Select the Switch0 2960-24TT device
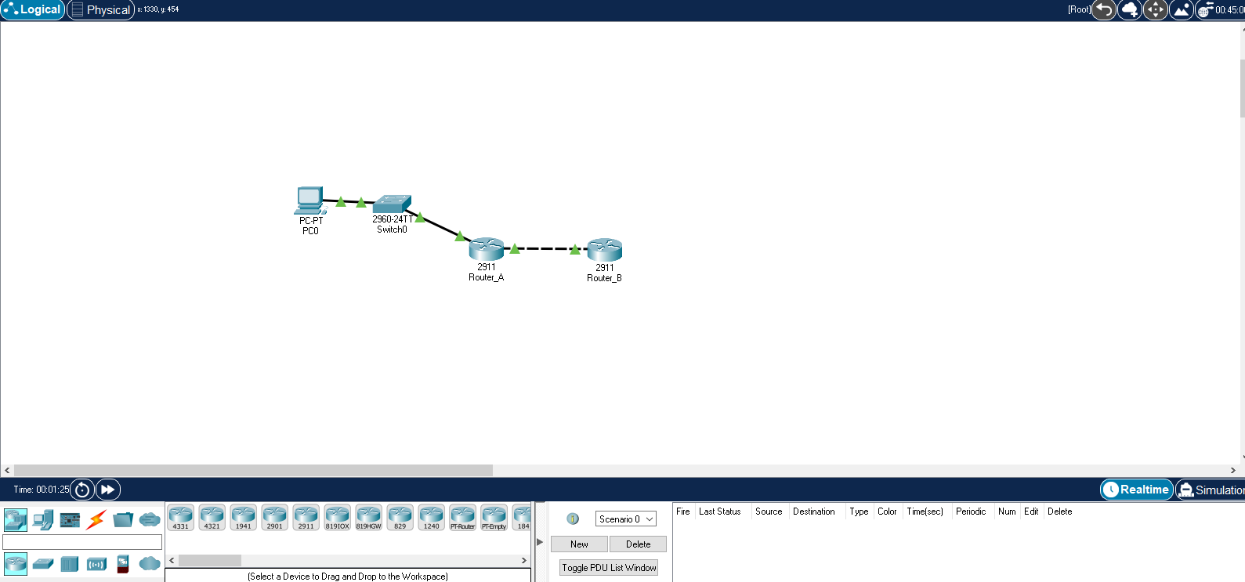Screen dimensions: 1245x582 [x=392, y=204]
